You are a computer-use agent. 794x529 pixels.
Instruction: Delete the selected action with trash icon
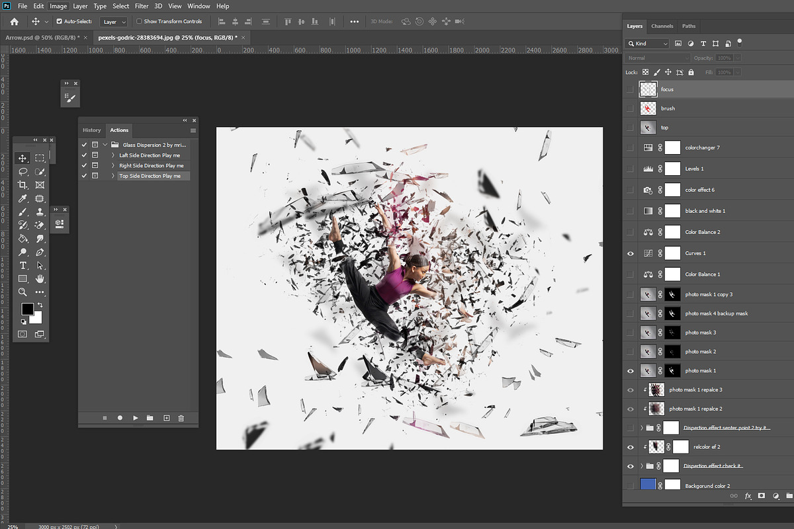[x=181, y=418]
